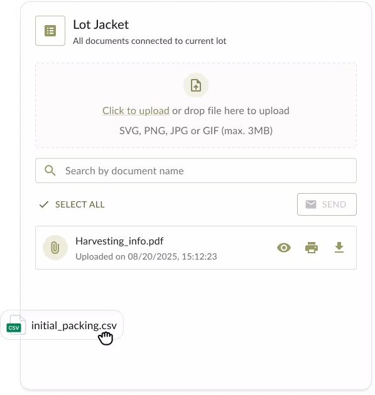Click the 'Uploaded on 08/20/2025, 15:12:23' text
The width and height of the screenshot is (375, 395).
click(x=146, y=256)
